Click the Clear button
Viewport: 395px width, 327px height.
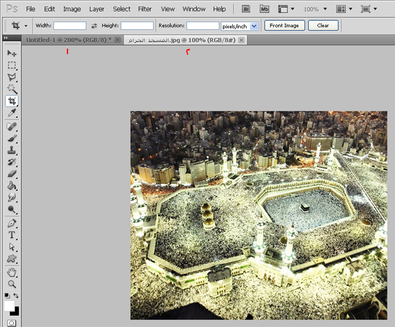323,26
